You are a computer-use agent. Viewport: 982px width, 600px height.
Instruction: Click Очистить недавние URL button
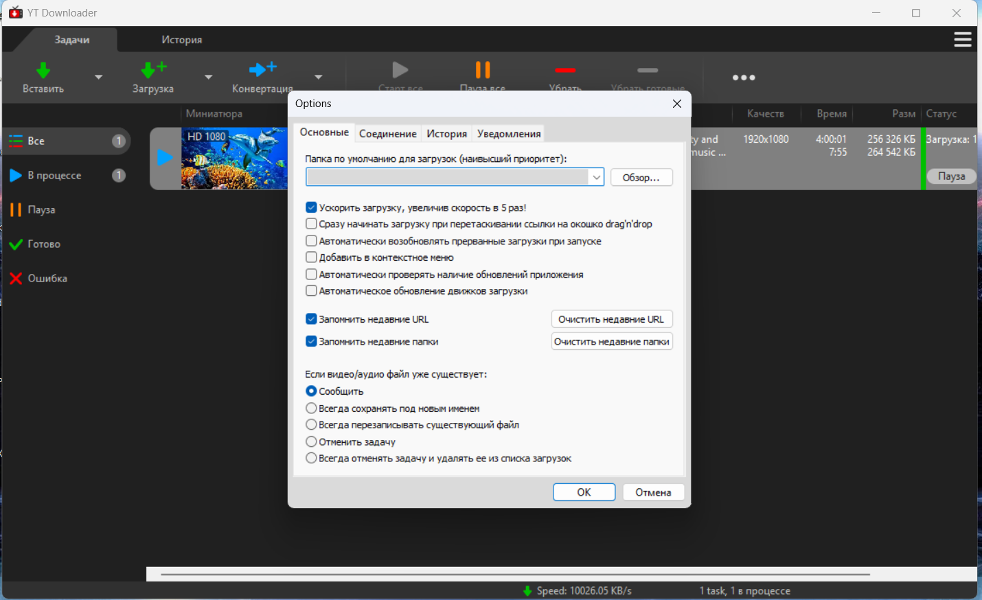611,319
